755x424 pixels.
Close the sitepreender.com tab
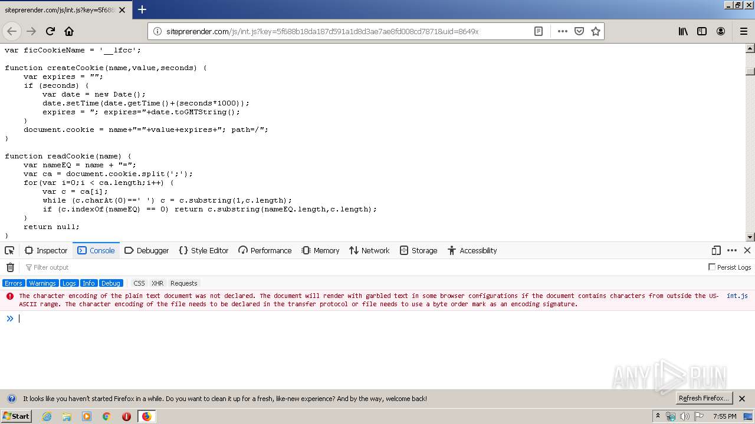[x=122, y=10]
